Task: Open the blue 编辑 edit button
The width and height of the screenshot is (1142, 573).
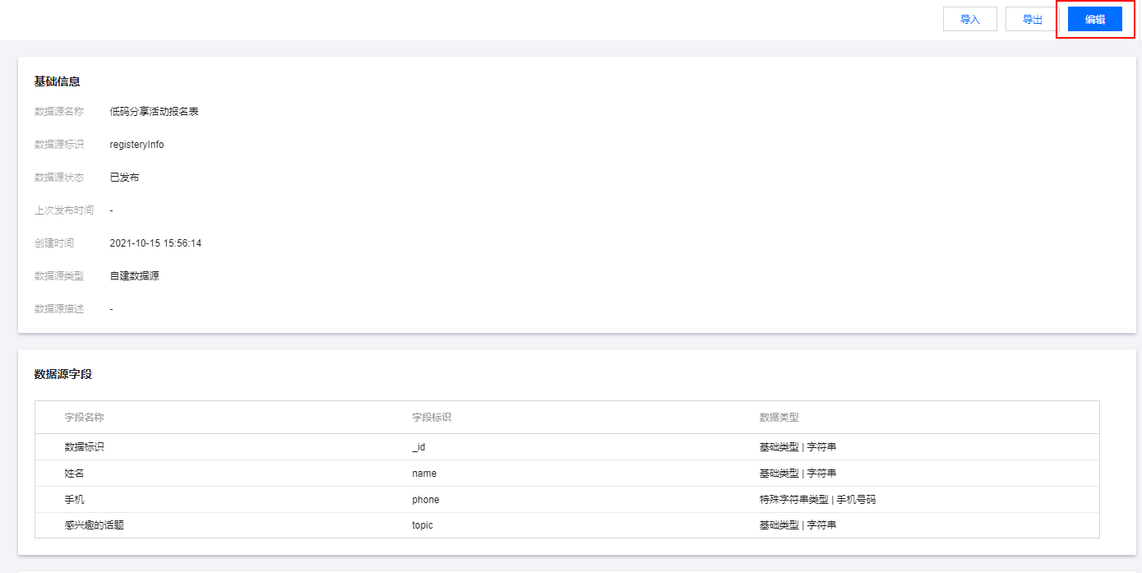Action: click(x=1095, y=19)
